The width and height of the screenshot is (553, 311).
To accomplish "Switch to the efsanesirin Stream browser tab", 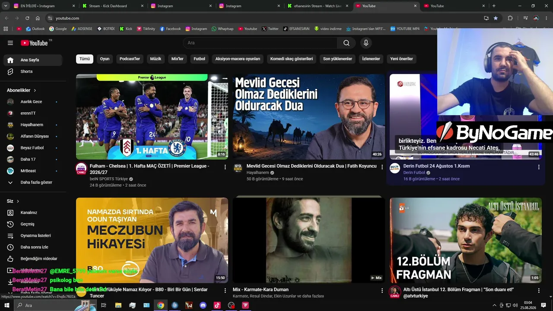I will [318, 6].
